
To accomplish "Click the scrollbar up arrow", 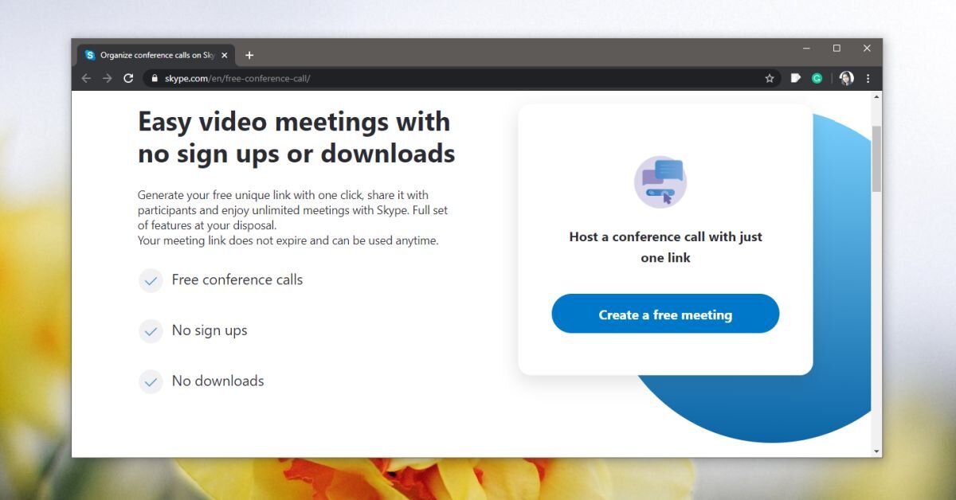I will point(877,96).
